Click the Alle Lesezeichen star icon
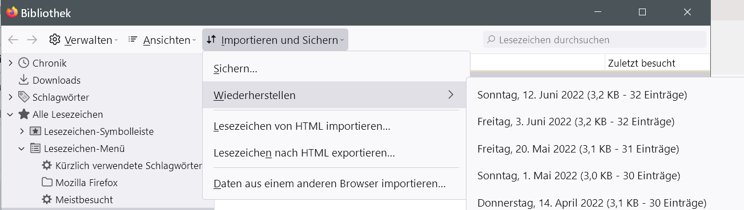The height and width of the screenshot is (210, 744). [23, 114]
